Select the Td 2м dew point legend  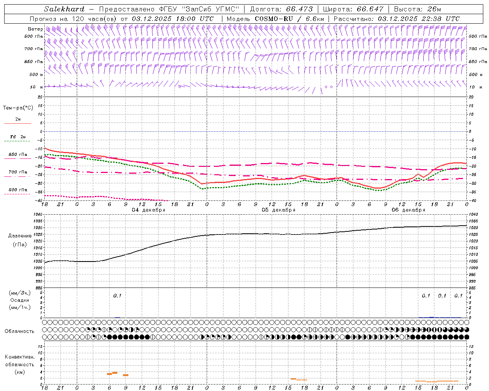[x=18, y=137]
